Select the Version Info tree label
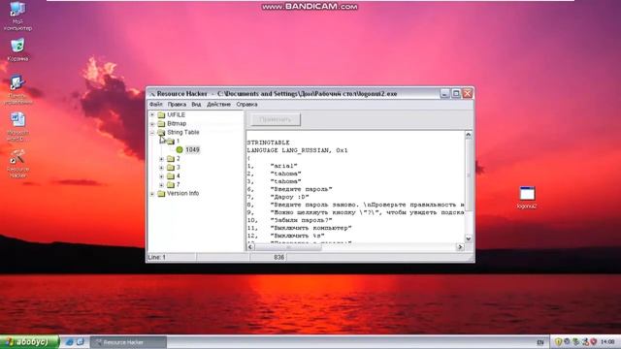The width and height of the screenshot is (621, 349). point(183,194)
